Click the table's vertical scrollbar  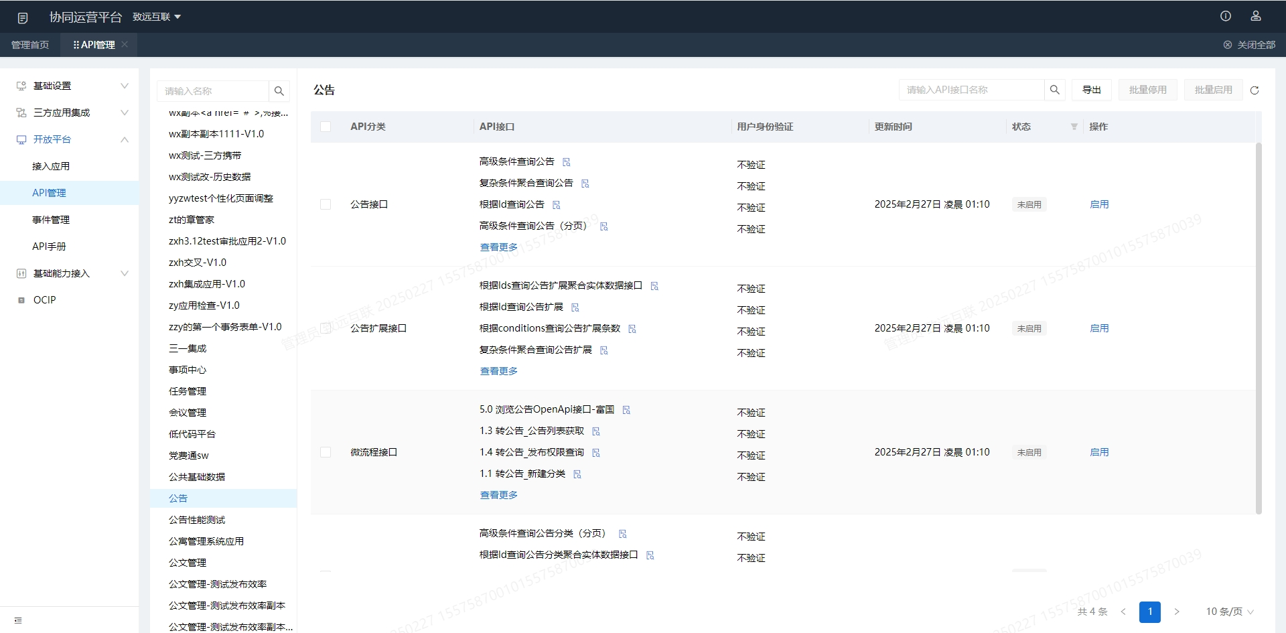1259,328
